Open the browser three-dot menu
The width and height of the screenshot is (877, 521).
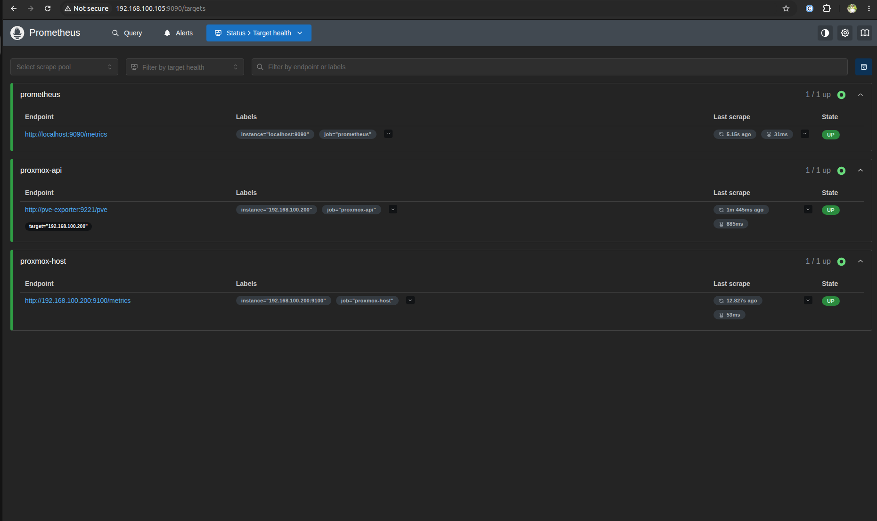click(x=869, y=8)
